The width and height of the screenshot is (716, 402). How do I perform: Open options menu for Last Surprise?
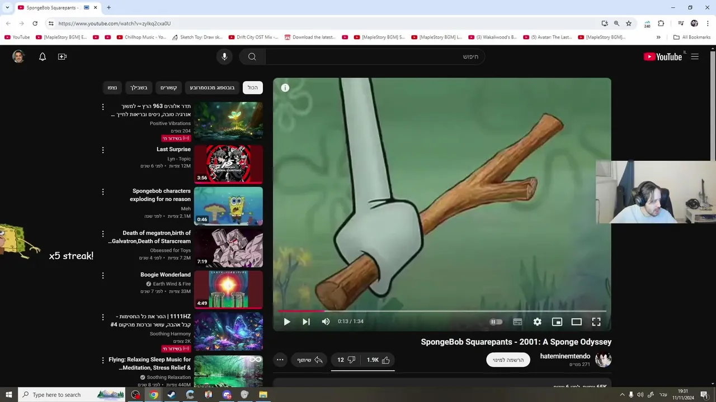click(x=103, y=150)
